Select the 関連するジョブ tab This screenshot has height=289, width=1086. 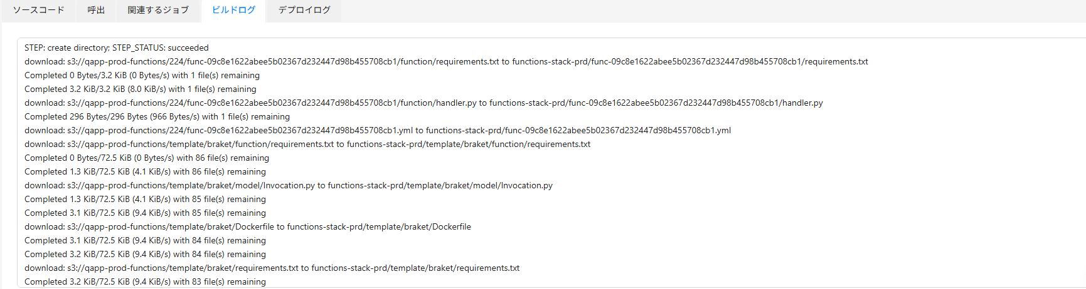pos(158,11)
